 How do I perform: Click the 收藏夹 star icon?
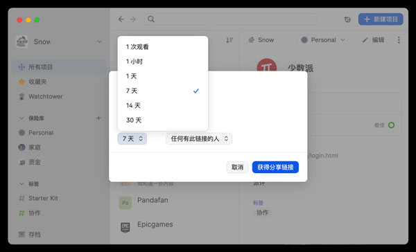point(21,82)
